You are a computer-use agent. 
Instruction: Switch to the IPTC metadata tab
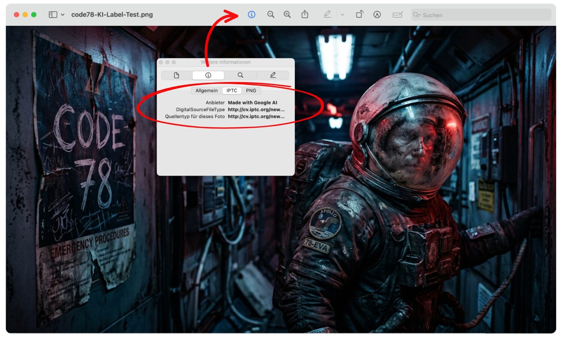(x=232, y=91)
